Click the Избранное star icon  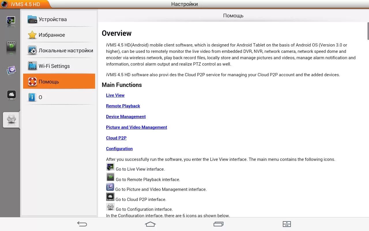32,35
